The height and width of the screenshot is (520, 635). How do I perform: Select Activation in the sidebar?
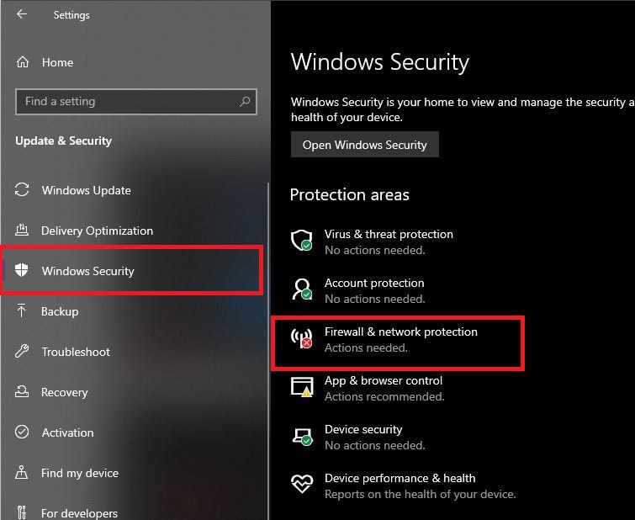[67, 432]
